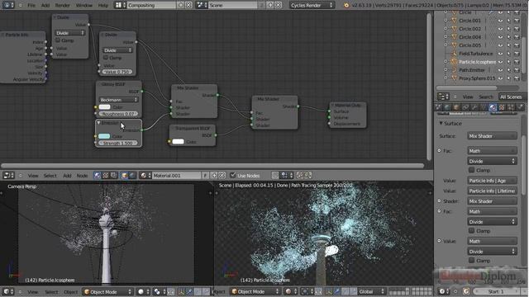Select Particle.Icosphere in outliner
The height and width of the screenshot is (297, 529).
point(478,62)
